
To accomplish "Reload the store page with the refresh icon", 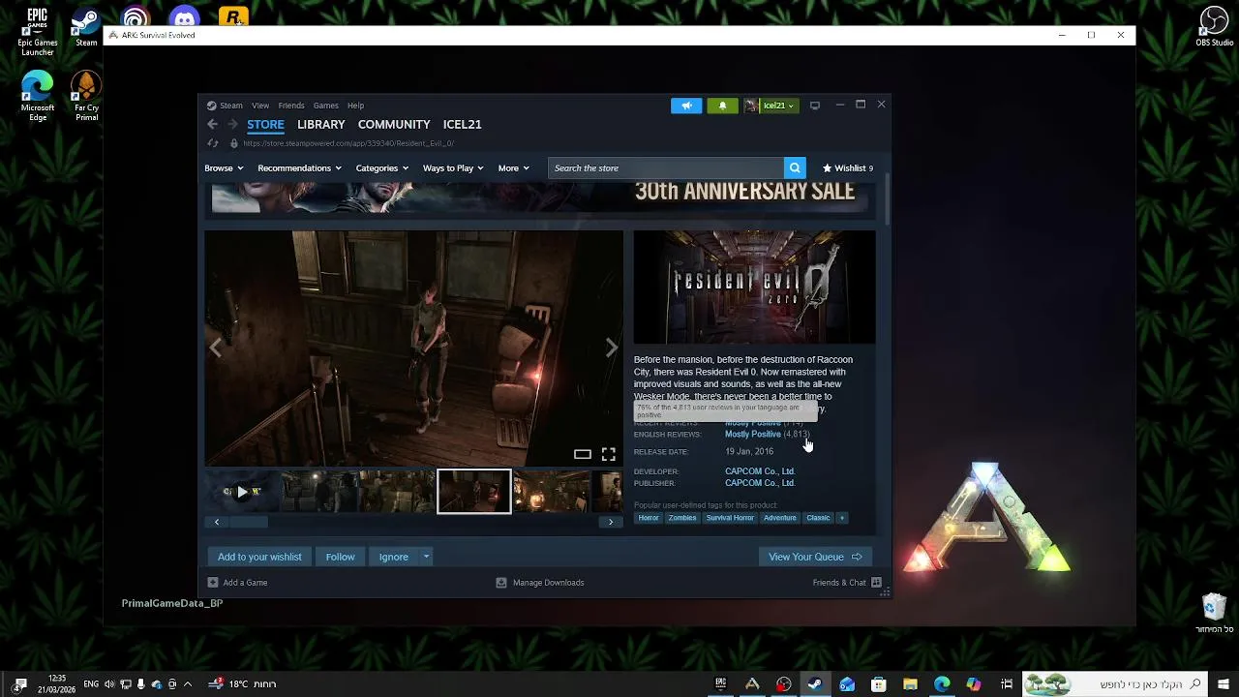I will click(x=213, y=143).
